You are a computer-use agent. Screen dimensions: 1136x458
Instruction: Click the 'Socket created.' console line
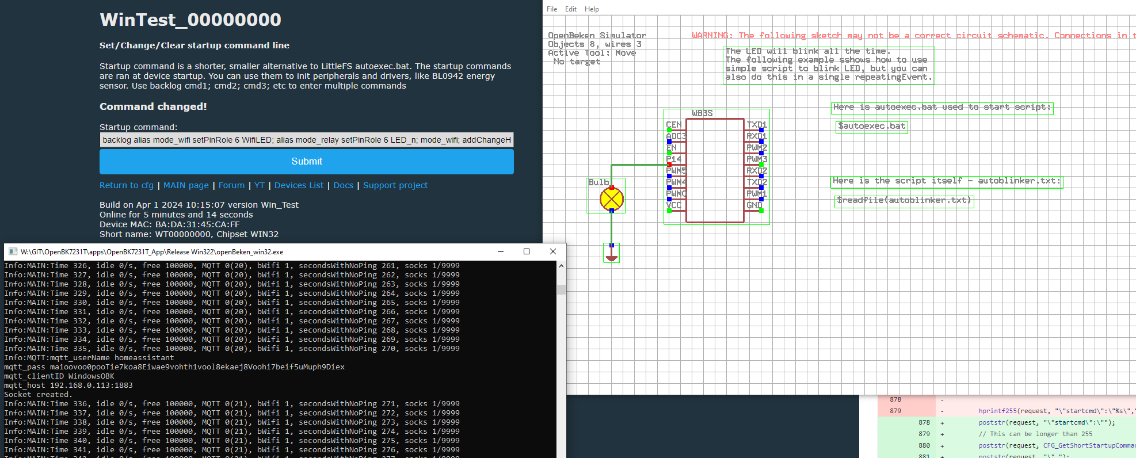38,395
